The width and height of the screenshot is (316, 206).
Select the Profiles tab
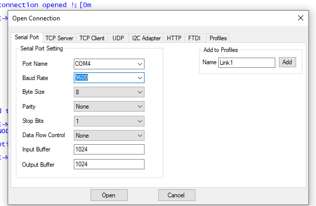pos(218,38)
